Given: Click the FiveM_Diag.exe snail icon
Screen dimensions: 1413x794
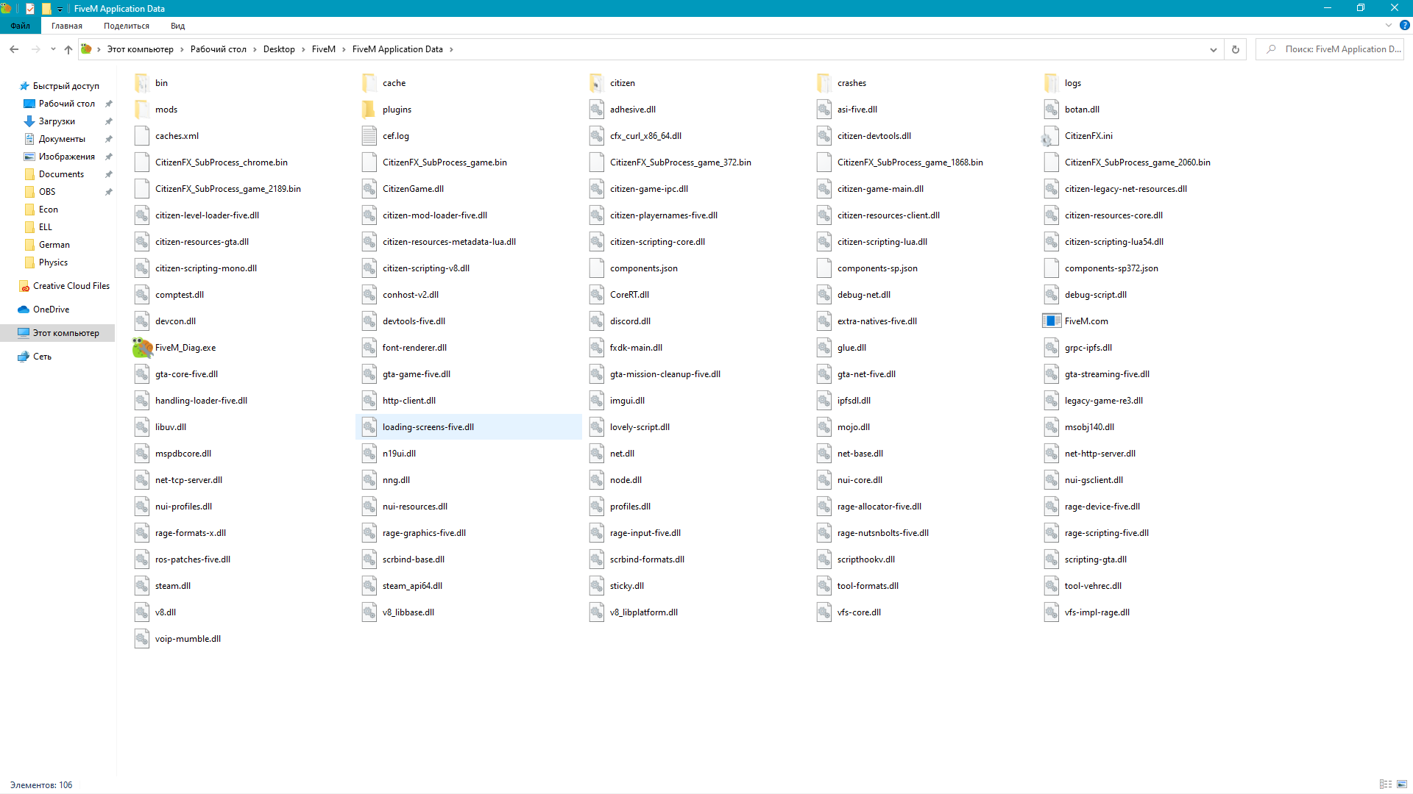Looking at the screenshot, I should point(142,348).
